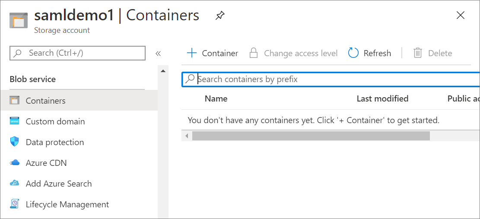
Task: Click the Data protection shield icon
Action: (15, 142)
